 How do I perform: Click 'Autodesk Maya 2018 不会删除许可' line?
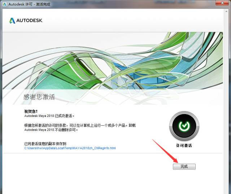(51, 130)
